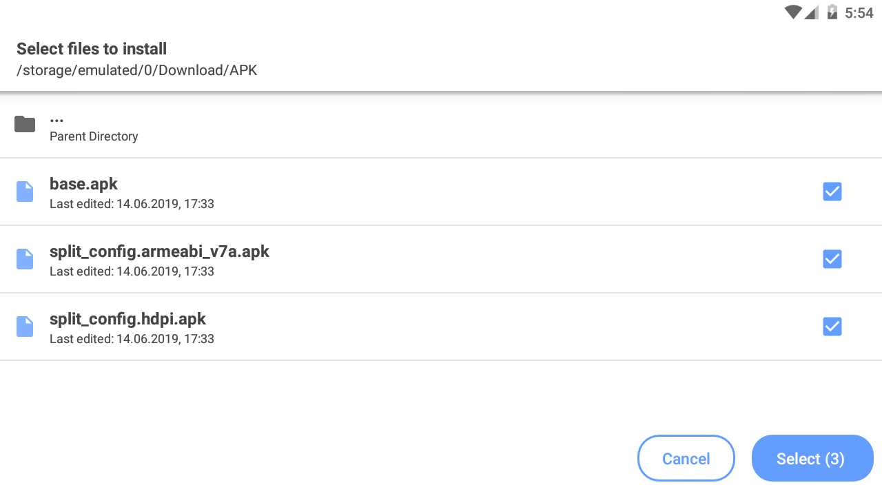
Task: Tap the Wi-Fi status bar icon
Action: (793, 12)
